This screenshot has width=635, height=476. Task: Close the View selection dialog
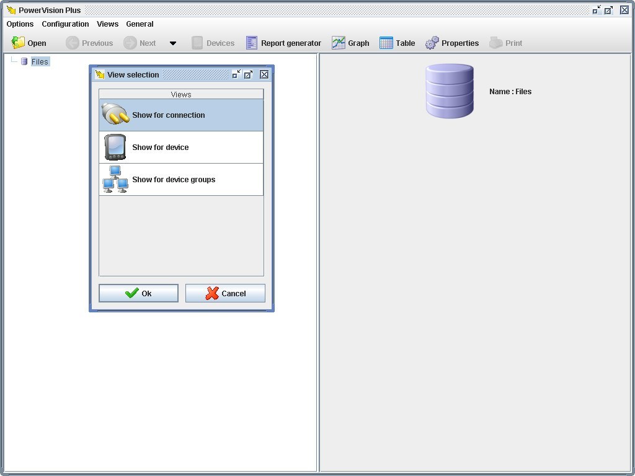pyautogui.click(x=264, y=74)
